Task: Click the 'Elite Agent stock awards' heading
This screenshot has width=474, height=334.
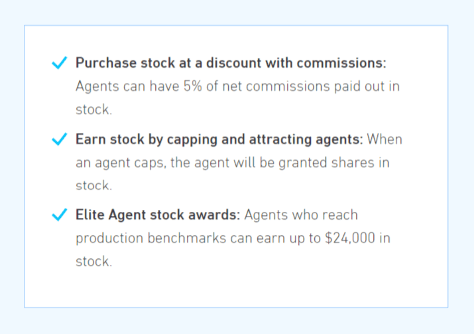Action: point(158,214)
